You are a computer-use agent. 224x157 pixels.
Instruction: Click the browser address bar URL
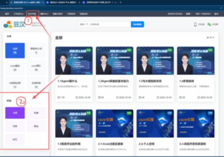[x=12, y=8]
